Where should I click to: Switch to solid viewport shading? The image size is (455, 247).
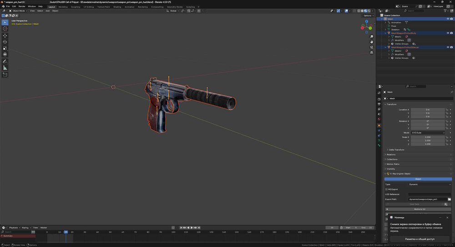click(362, 11)
